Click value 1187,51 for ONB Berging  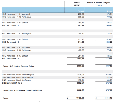(x=80, y=80)
